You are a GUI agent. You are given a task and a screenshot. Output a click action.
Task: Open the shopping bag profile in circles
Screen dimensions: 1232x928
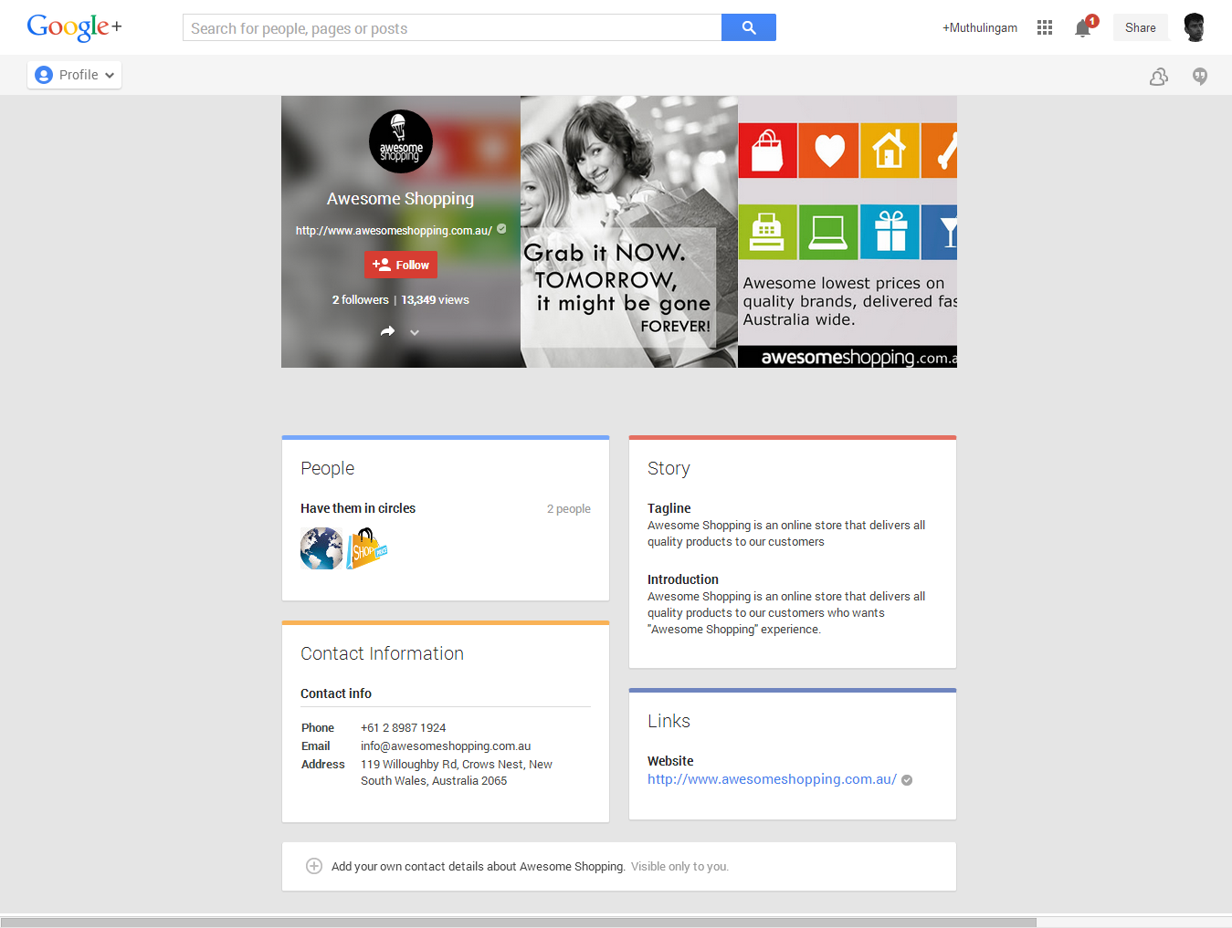click(367, 548)
